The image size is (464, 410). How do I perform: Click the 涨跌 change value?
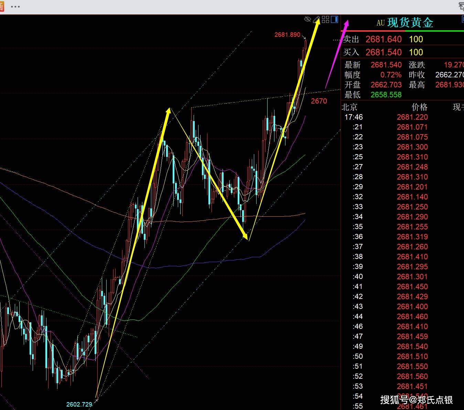coord(454,65)
